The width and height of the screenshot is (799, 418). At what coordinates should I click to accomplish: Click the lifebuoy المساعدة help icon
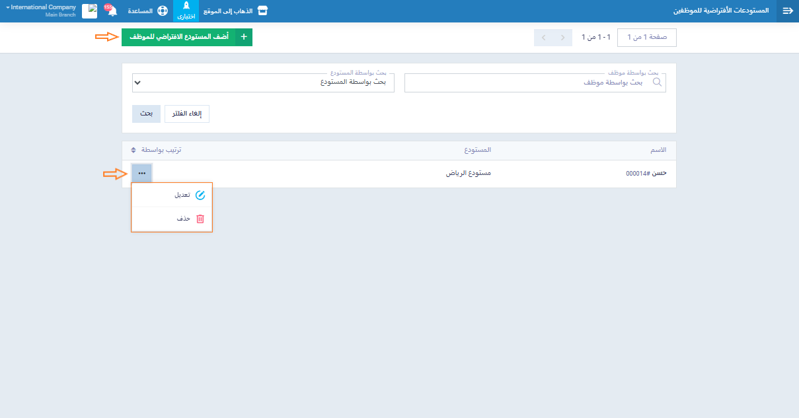[x=162, y=11]
